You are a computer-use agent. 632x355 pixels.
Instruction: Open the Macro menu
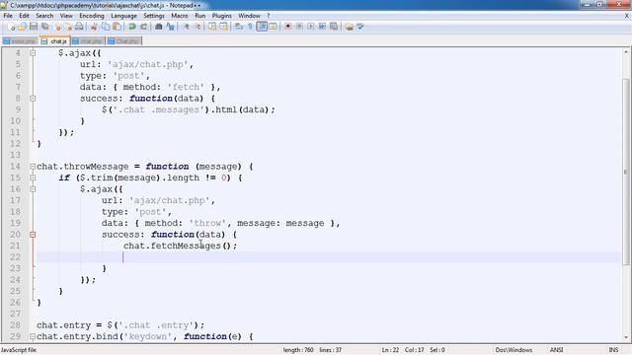[x=180, y=16]
